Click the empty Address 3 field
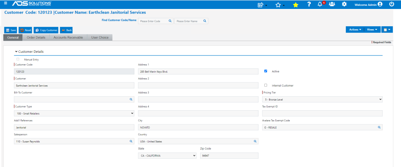 pos(198,99)
